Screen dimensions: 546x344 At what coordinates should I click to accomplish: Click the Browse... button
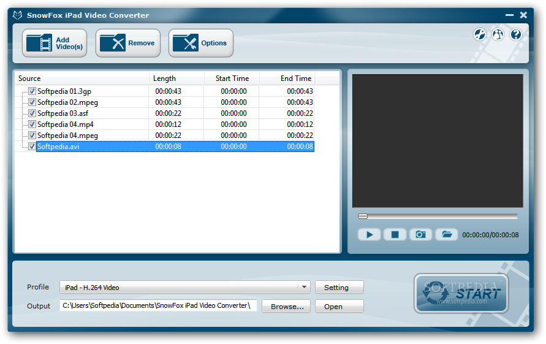coord(286,307)
